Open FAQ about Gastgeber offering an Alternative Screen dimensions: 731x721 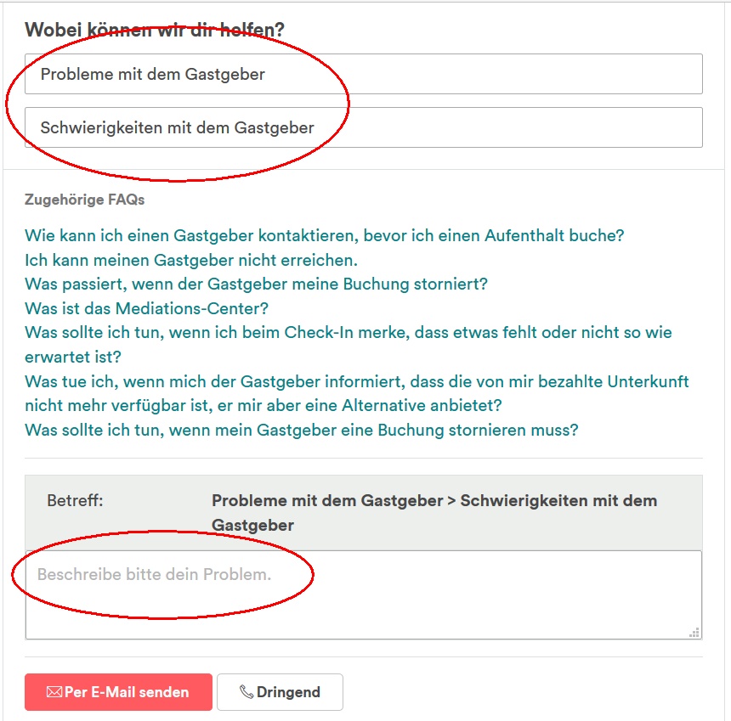click(x=357, y=393)
